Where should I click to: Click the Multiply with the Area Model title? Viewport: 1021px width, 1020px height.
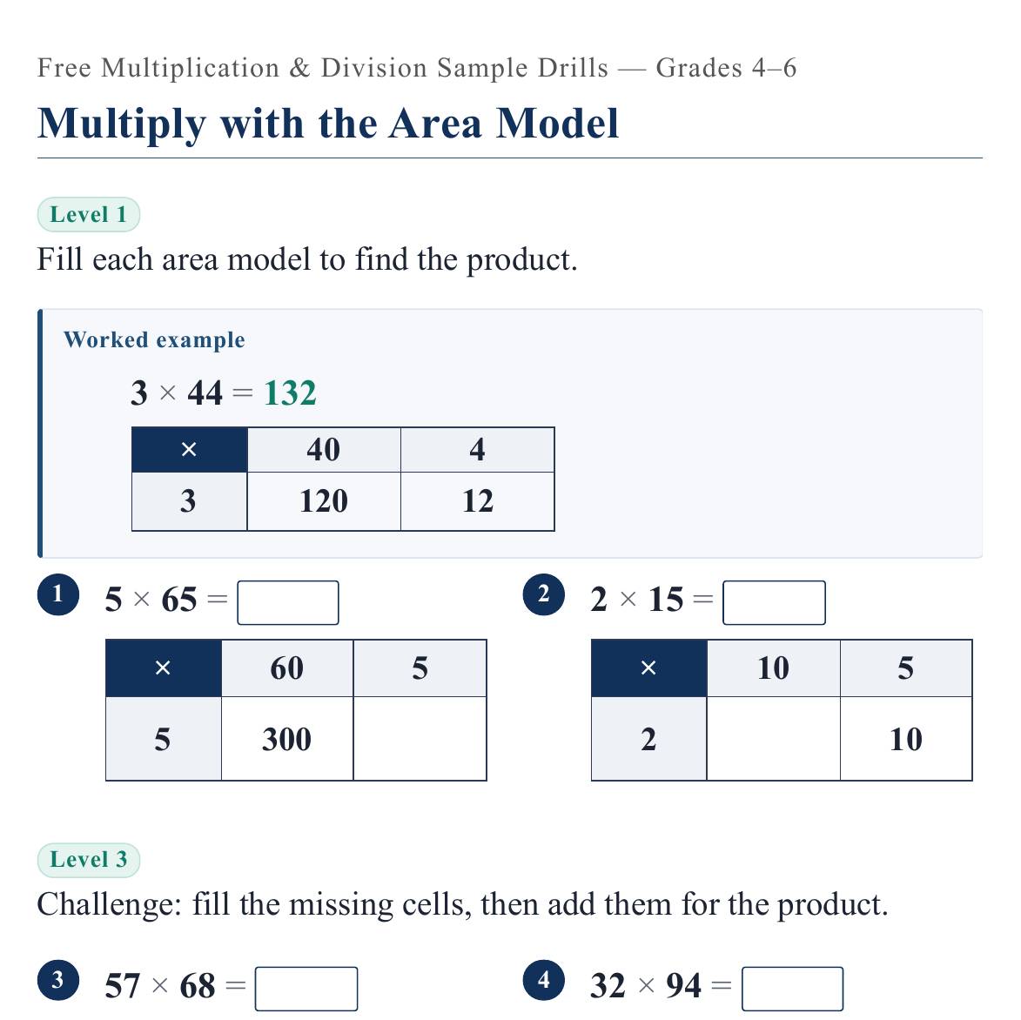click(x=328, y=123)
